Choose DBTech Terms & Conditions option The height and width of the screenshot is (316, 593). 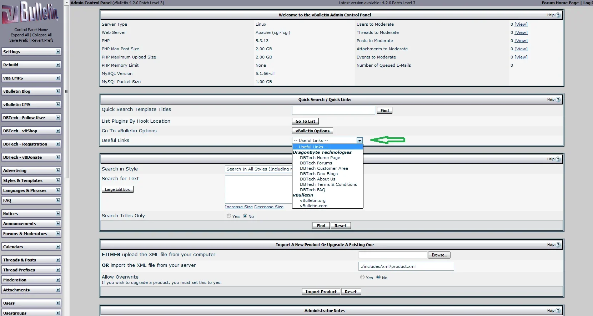click(328, 184)
